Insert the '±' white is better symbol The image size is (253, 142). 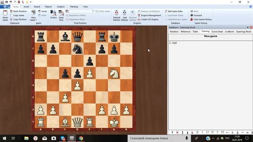(x=232, y=133)
